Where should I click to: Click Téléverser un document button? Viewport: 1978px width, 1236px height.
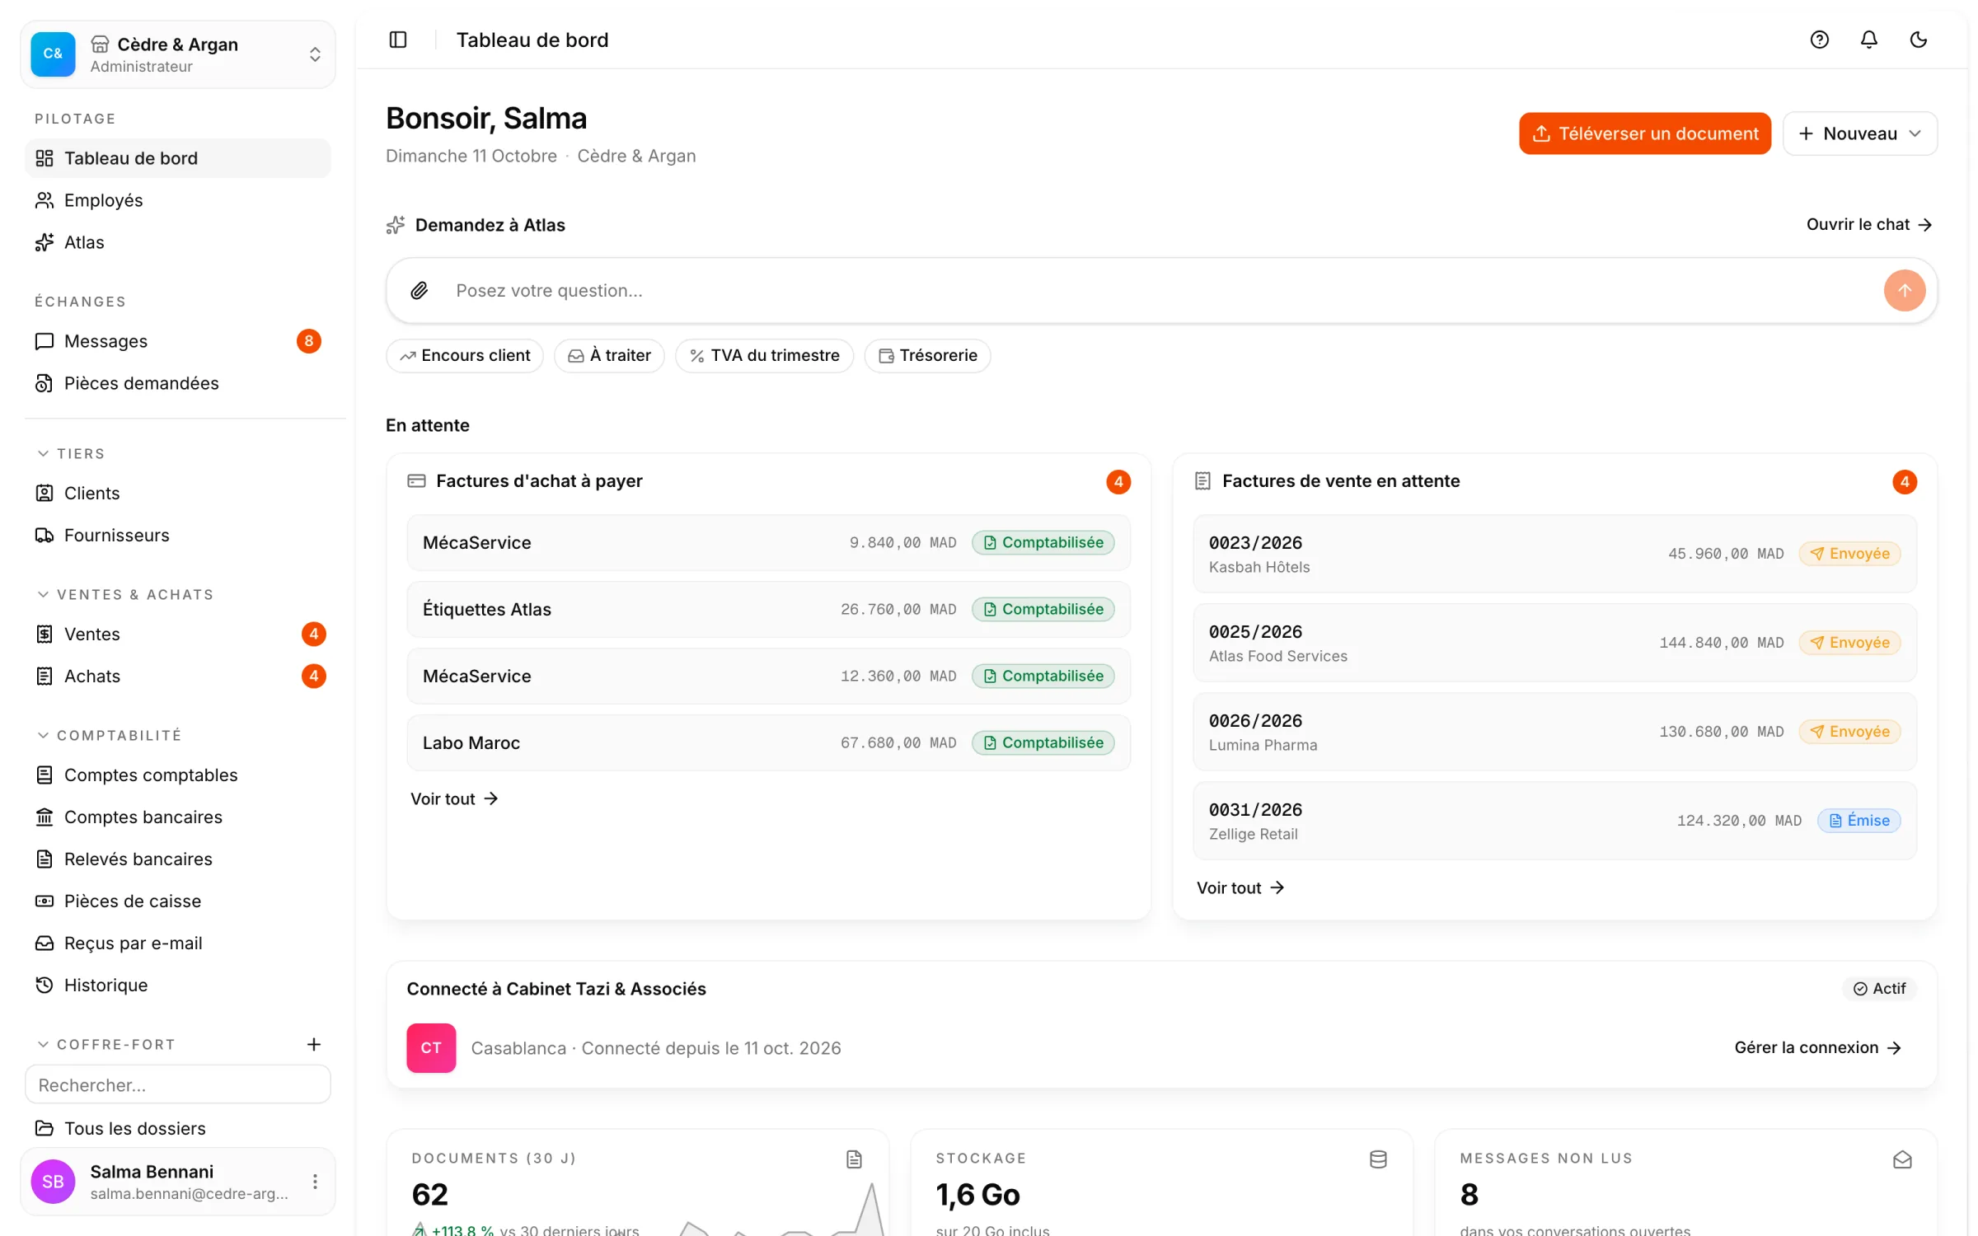coord(1644,133)
